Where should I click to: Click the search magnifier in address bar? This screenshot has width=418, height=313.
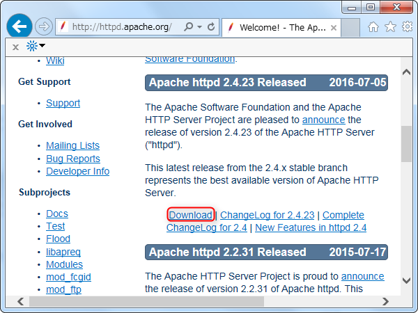(x=189, y=26)
